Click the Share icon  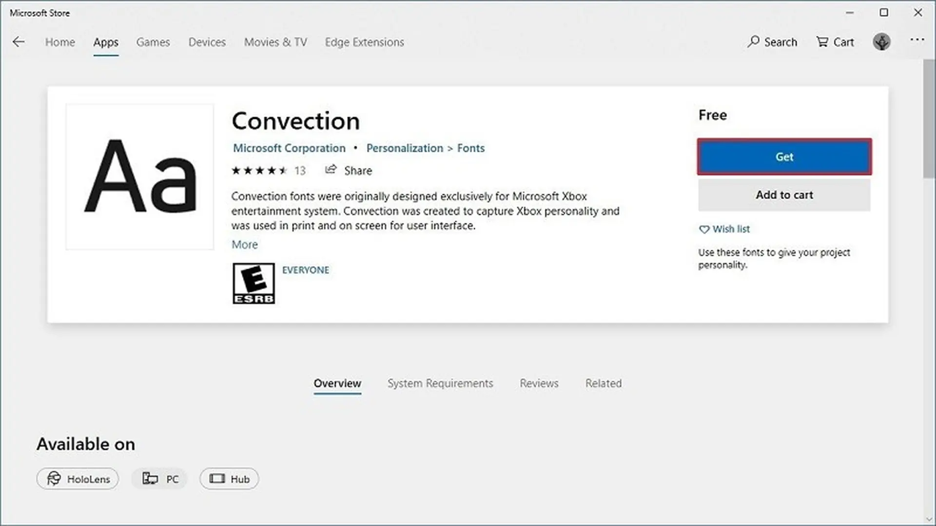pyautogui.click(x=331, y=170)
